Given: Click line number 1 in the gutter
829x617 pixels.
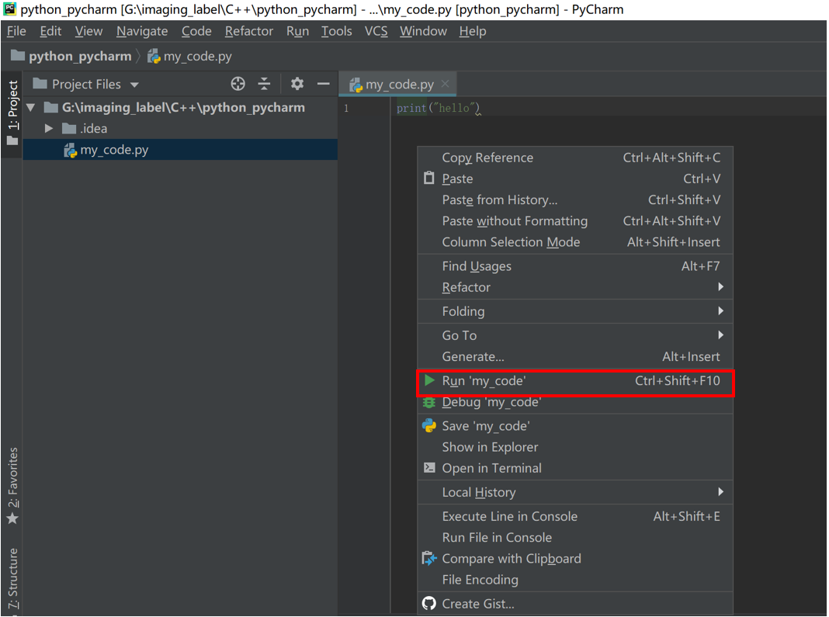Looking at the screenshot, I should 346,109.
